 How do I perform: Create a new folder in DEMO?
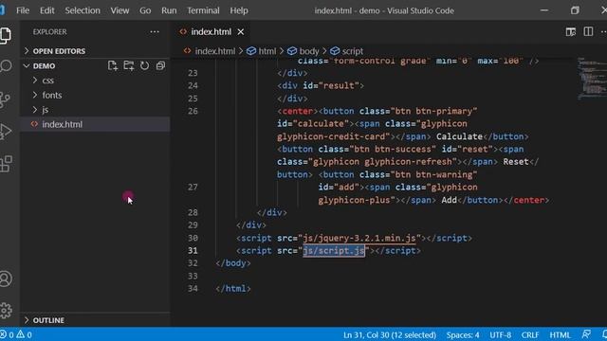[129, 65]
